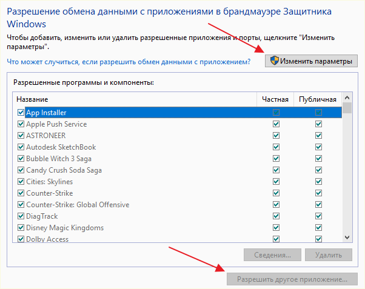The image size is (365, 289).
Task: Select the Cities: Skylines row text
Action: 49,182
